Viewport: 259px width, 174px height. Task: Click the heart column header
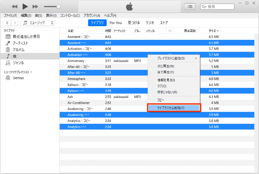coord(170,31)
